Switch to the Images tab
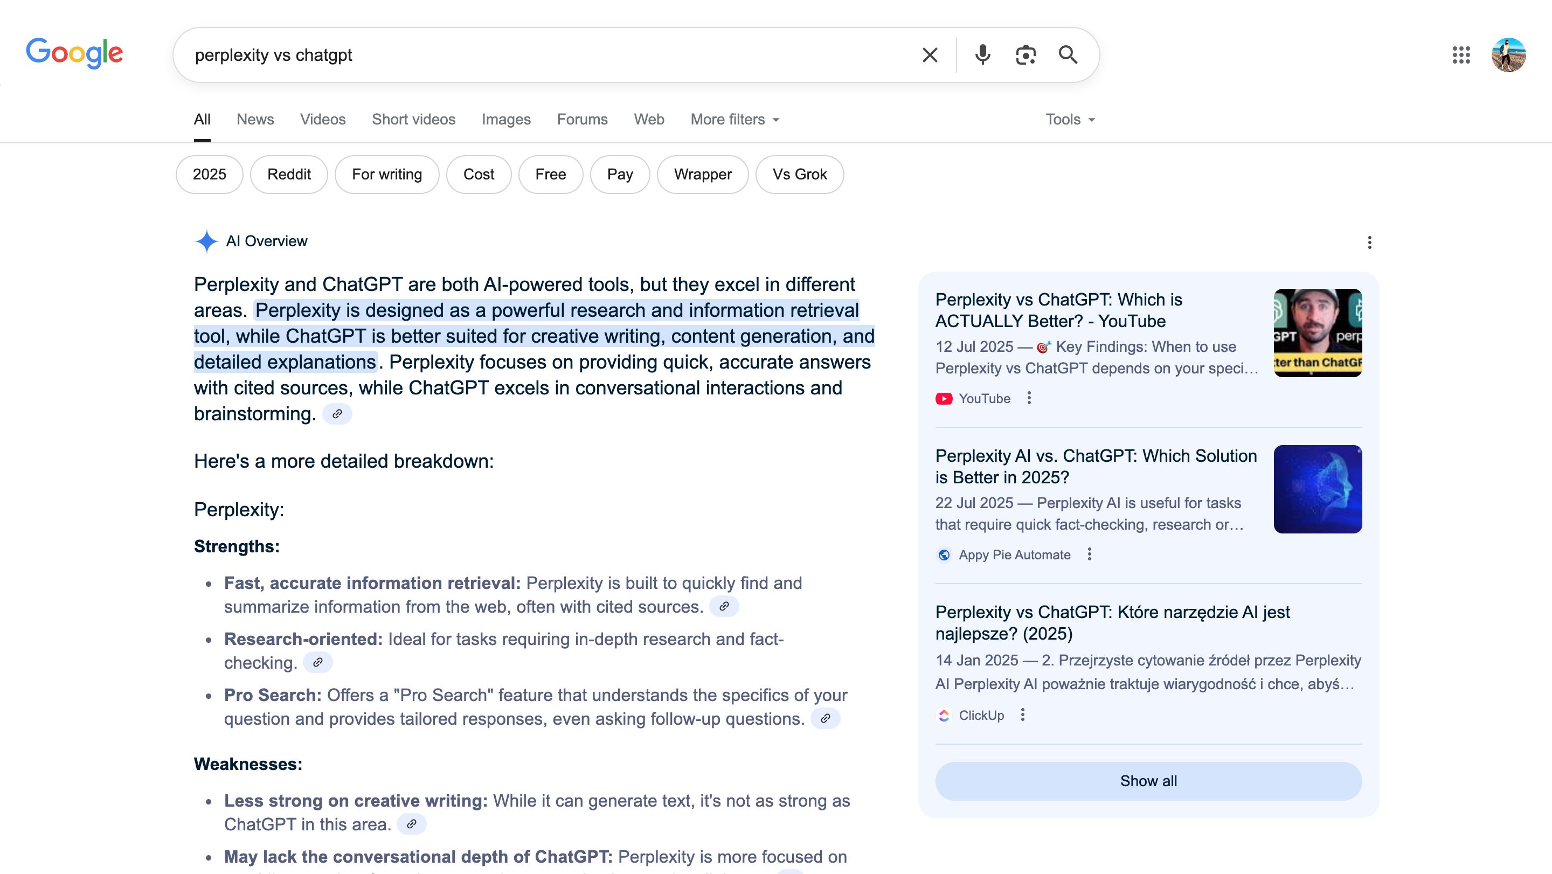Viewport: 1552px width, 874px height. 506,119
